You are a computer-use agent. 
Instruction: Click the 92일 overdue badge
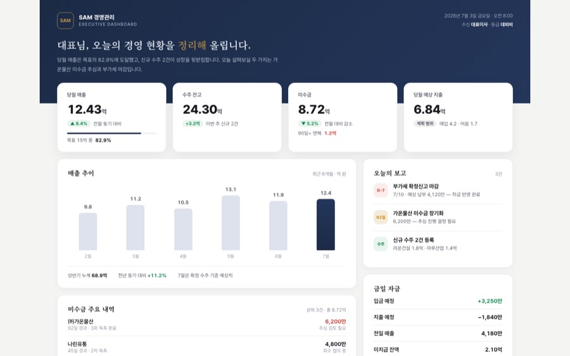click(381, 217)
